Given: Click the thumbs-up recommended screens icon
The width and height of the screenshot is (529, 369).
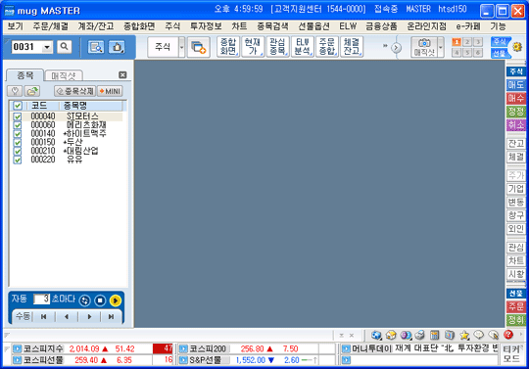Looking at the screenshot, I should 117,47.
